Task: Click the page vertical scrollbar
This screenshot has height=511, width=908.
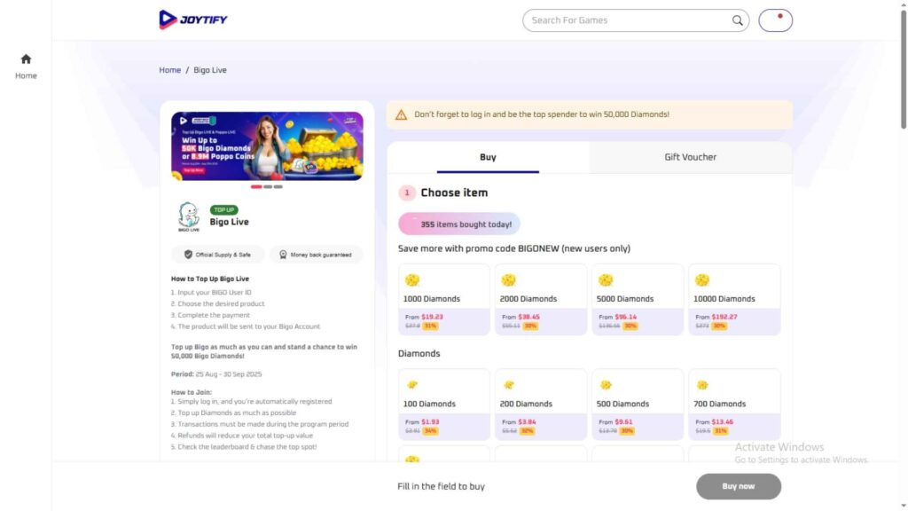Action: [x=903, y=69]
